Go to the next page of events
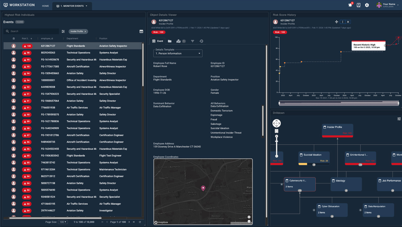402x227 pixels. click(x=129, y=222)
